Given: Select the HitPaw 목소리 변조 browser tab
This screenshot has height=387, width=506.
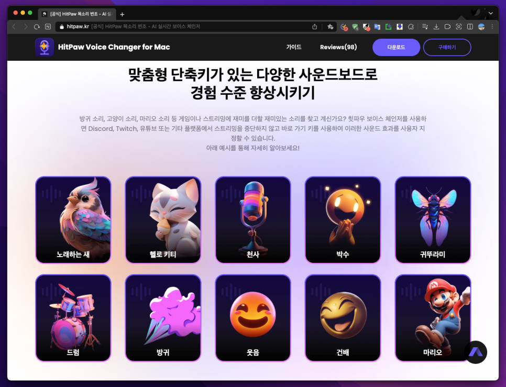Looking at the screenshot, I should point(77,14).
